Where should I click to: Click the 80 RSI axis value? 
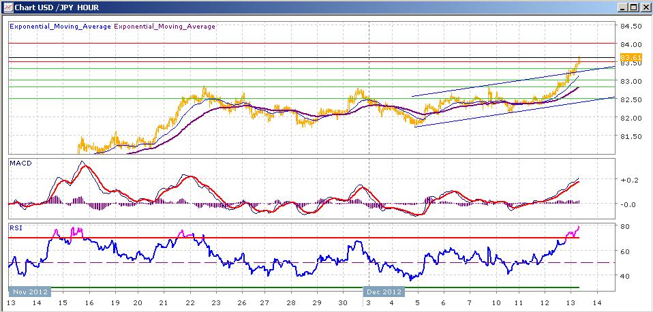point(624,226)
